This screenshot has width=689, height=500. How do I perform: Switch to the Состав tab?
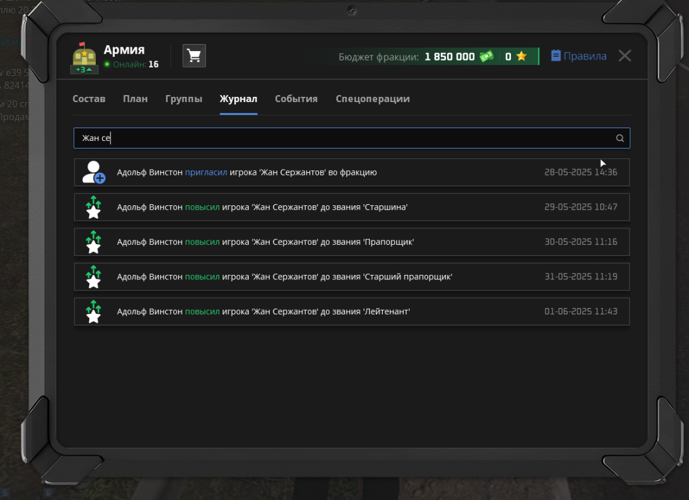(89, 99)
